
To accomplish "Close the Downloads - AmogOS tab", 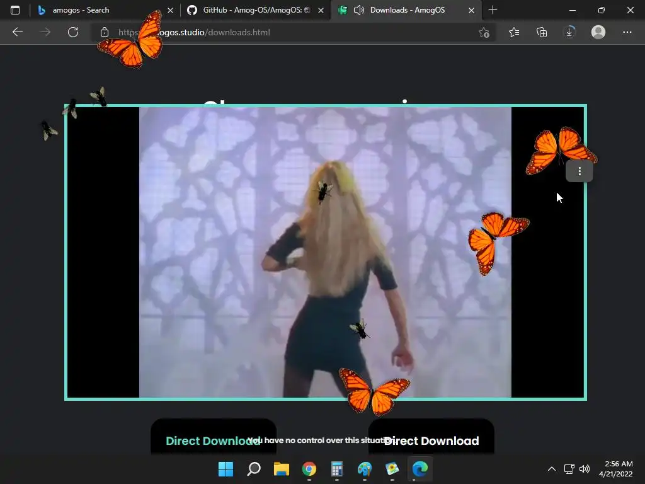I will (471, 10).
